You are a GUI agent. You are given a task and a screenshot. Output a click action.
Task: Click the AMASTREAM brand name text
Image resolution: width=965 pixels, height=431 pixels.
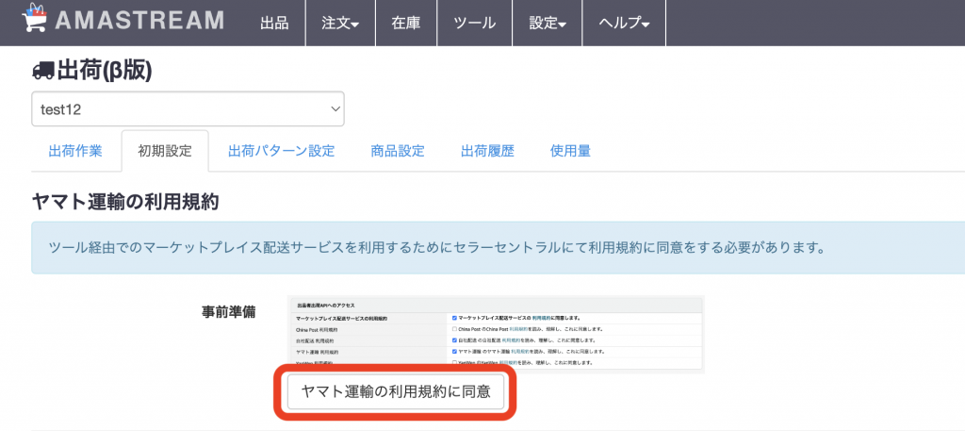(x=139, y=21)
